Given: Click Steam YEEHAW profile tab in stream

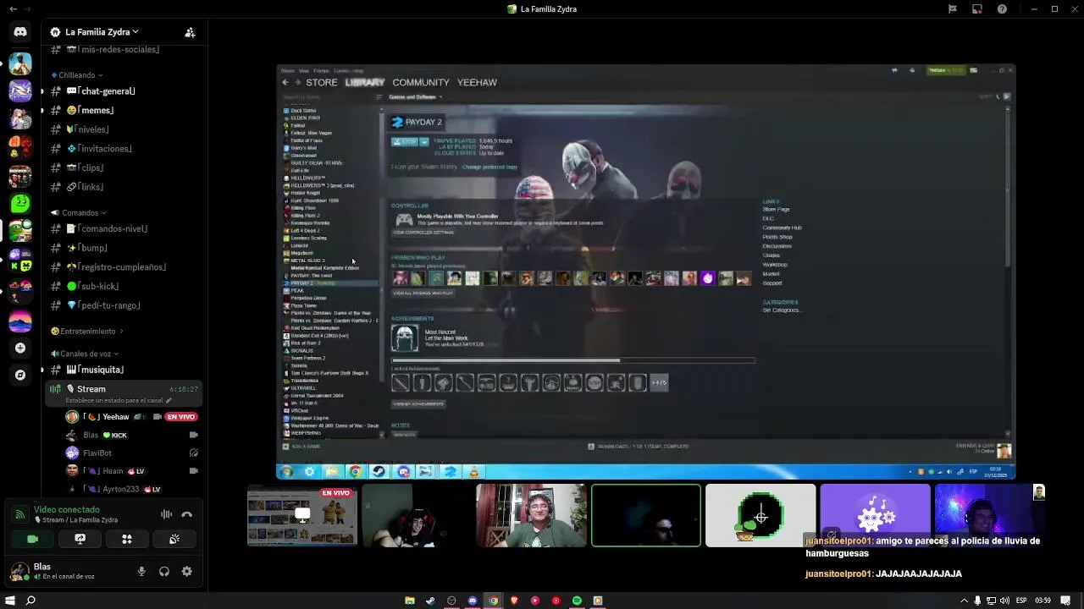Looking at the screenshot, I should tap(477, 82).
